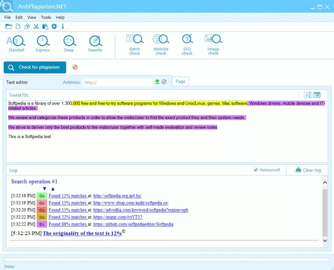
Task: Click the AntiPlagiarism.NET app logo
Action: tap(6, 6)
